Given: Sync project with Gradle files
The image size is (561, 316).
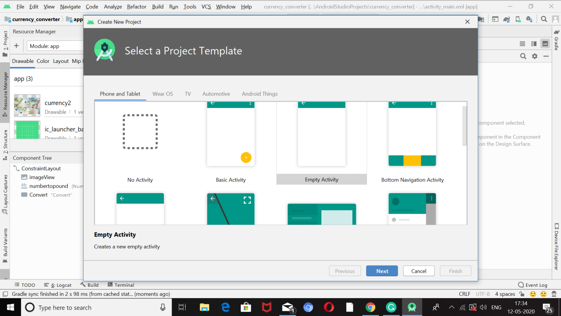Looking at the screenshot, I should (506, 19).
